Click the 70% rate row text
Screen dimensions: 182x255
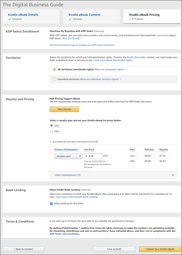pos(132,161)
